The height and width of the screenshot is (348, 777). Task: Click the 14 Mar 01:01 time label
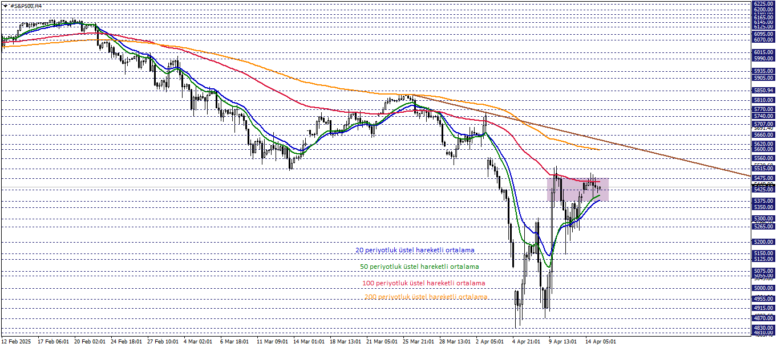tap(309, 342)
